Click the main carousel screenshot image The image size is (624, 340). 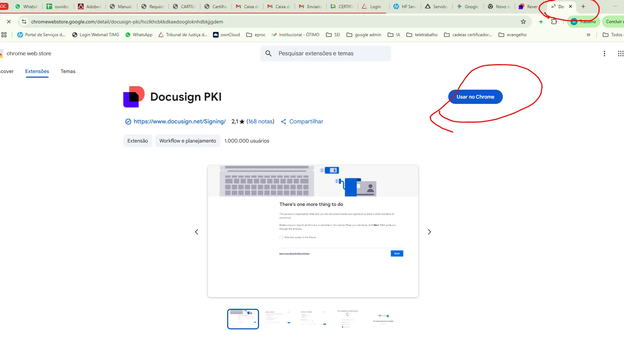pyautogui.click(x=313, y=231)
